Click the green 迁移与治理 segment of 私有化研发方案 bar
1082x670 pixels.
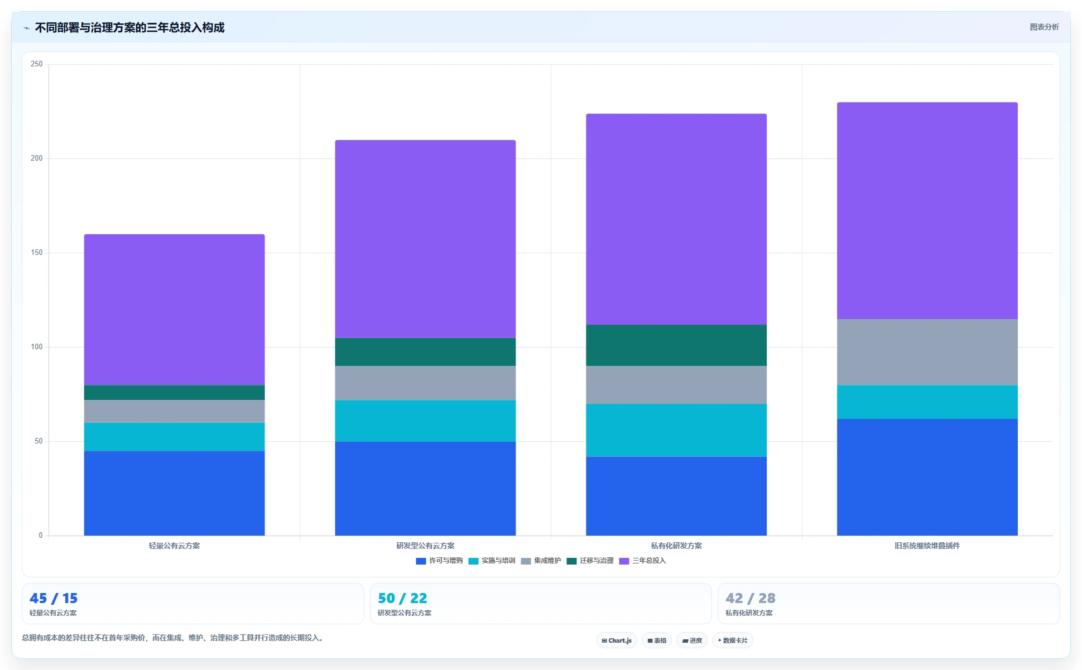tap(676, 345)
